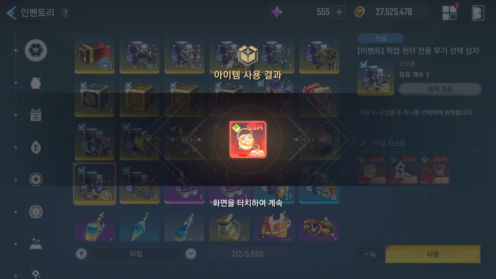The width and height of the screenshot is (496, 279).
Task: Expand the 타입 sort dropdown arrow
Action: pyautogui.click(x=191, y=254)
